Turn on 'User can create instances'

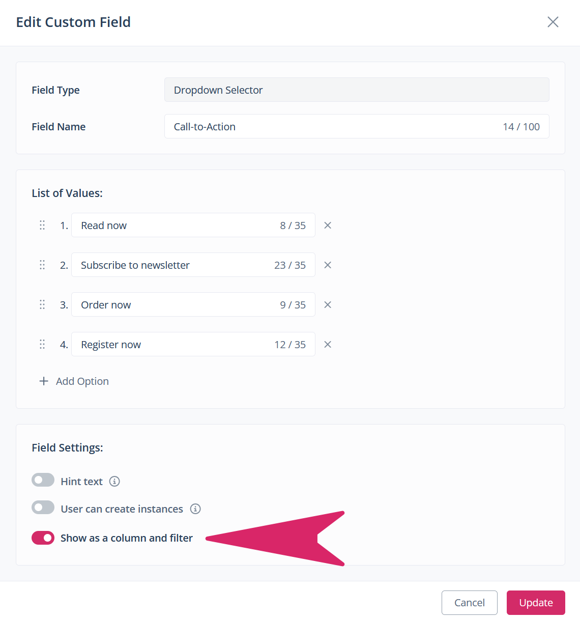tap(43, 508)
